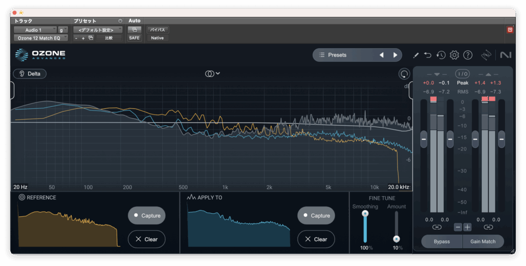The height and width of the screenshot is (266, 526).
Task: Click the pencil edit icon
Action: click(x=416, y=55)
